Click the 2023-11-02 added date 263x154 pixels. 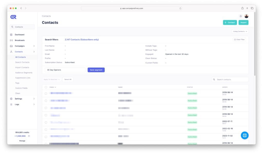(228, 136)
